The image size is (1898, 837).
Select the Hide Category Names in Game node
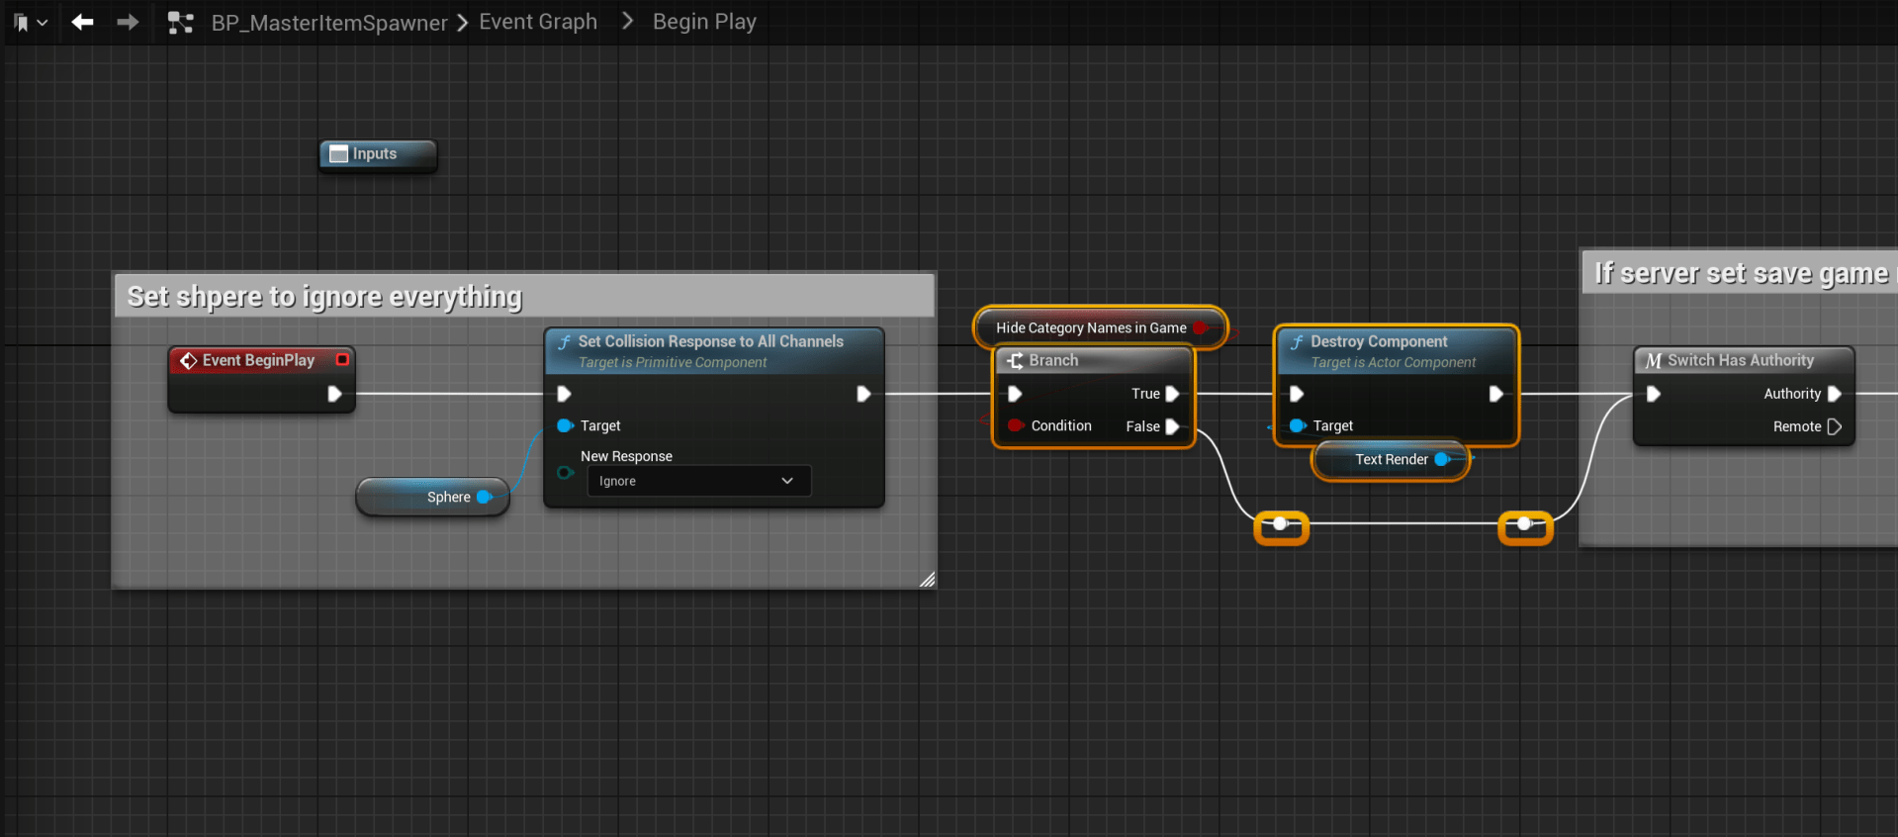(x=1090, y=327)
